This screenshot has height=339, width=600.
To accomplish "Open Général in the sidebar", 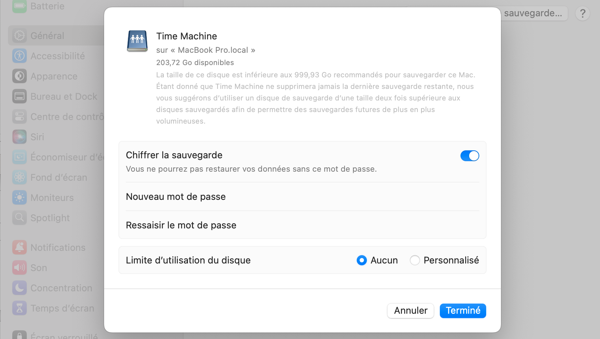I will coord(56,35).
